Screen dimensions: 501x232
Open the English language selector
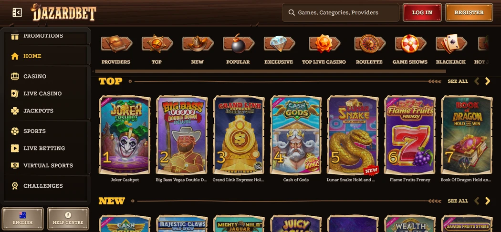[23, 218]
